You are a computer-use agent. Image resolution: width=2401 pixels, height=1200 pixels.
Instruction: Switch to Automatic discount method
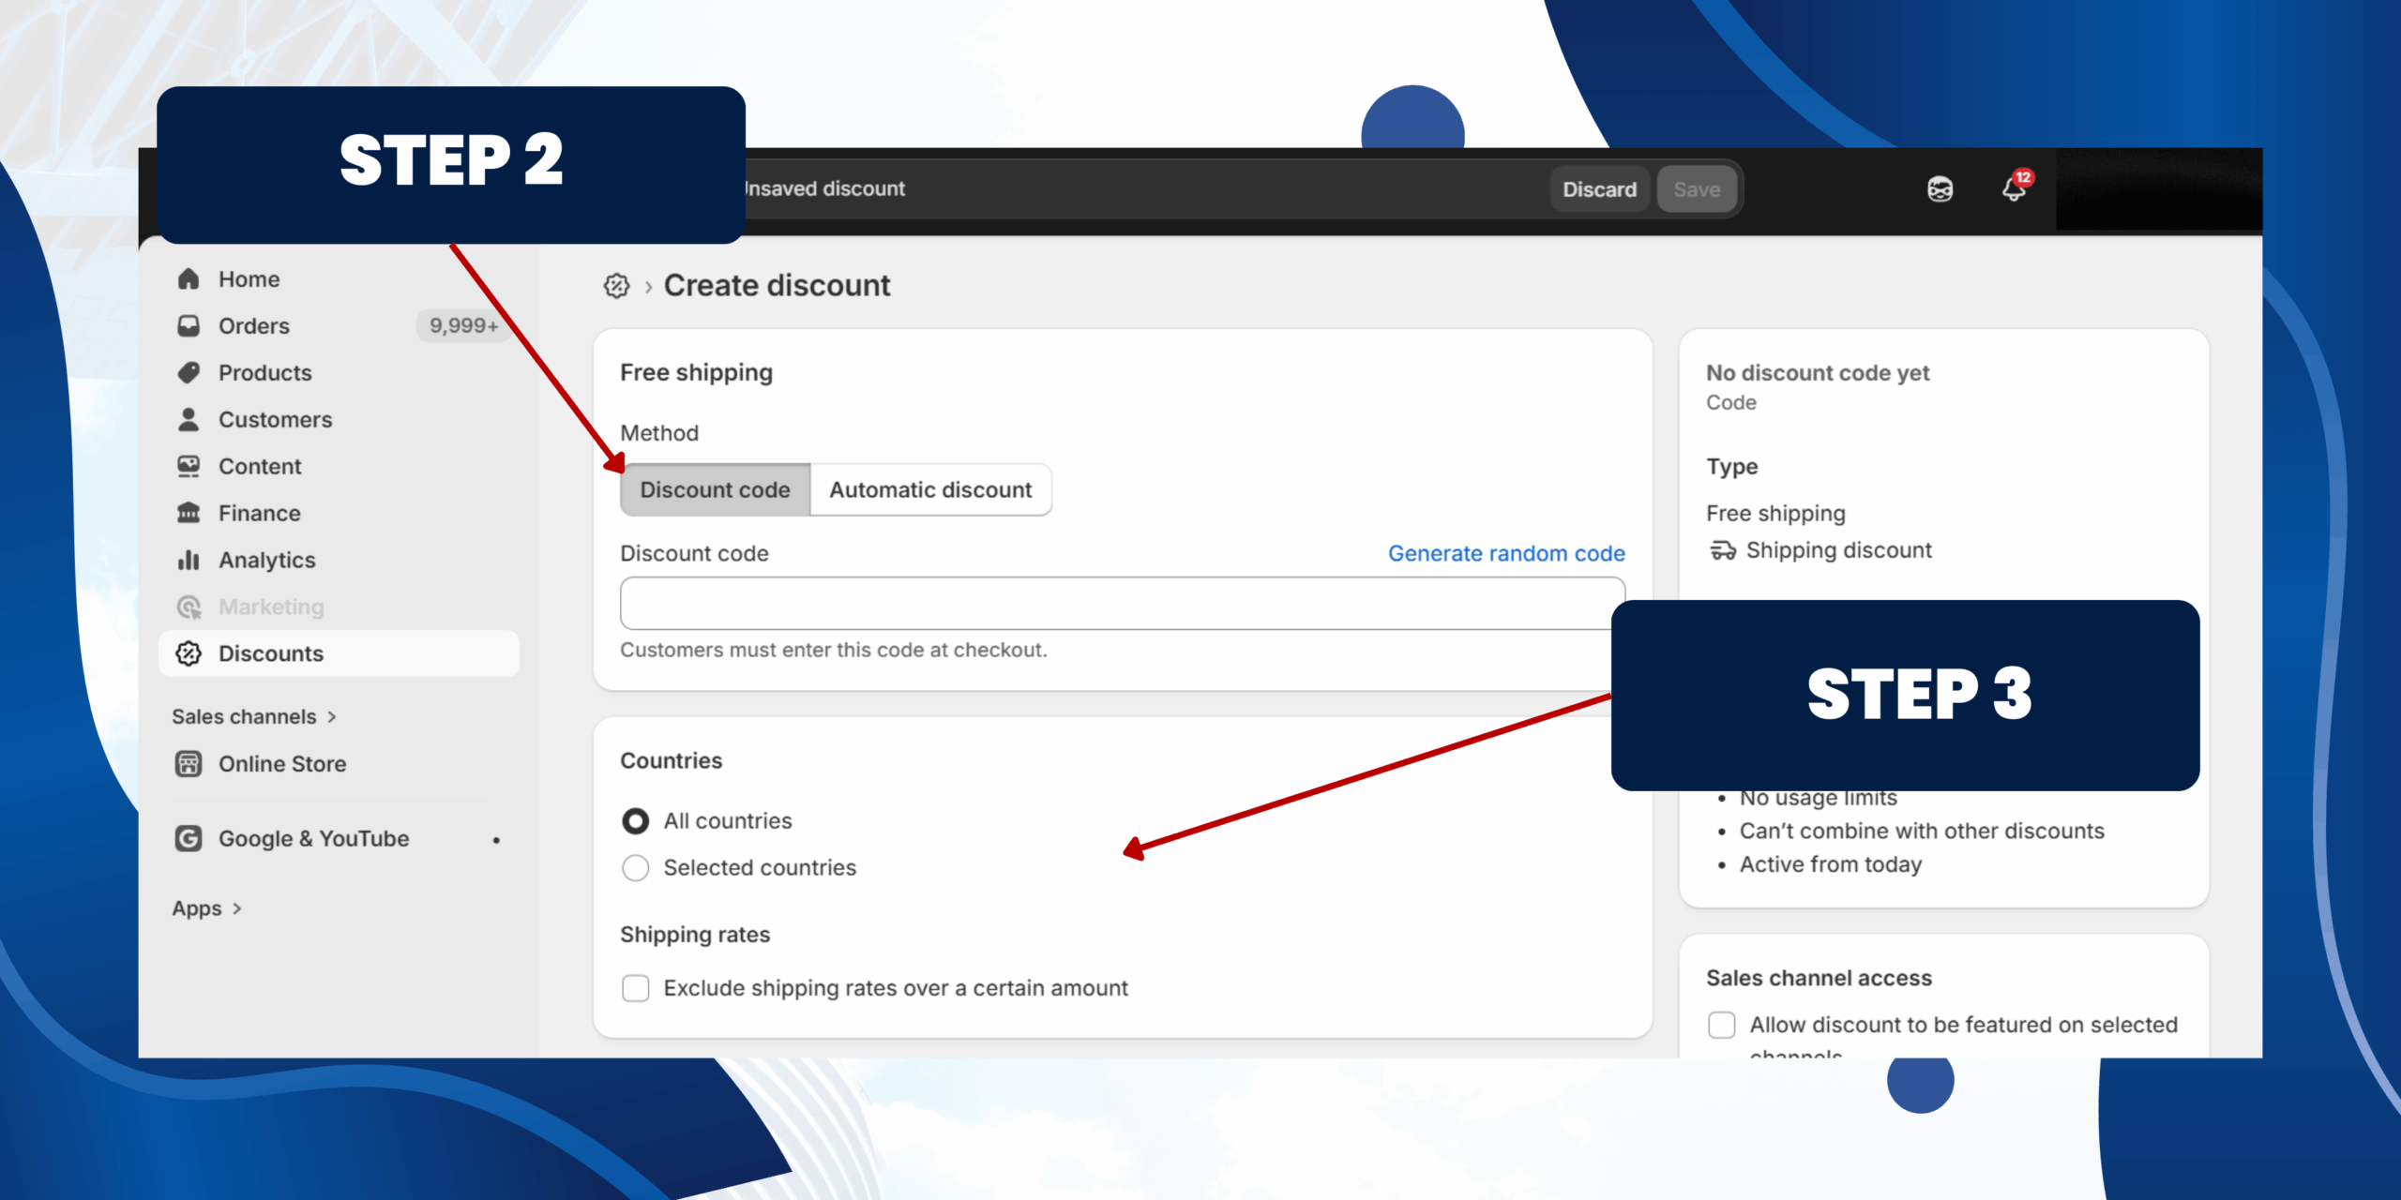(929, 490)
